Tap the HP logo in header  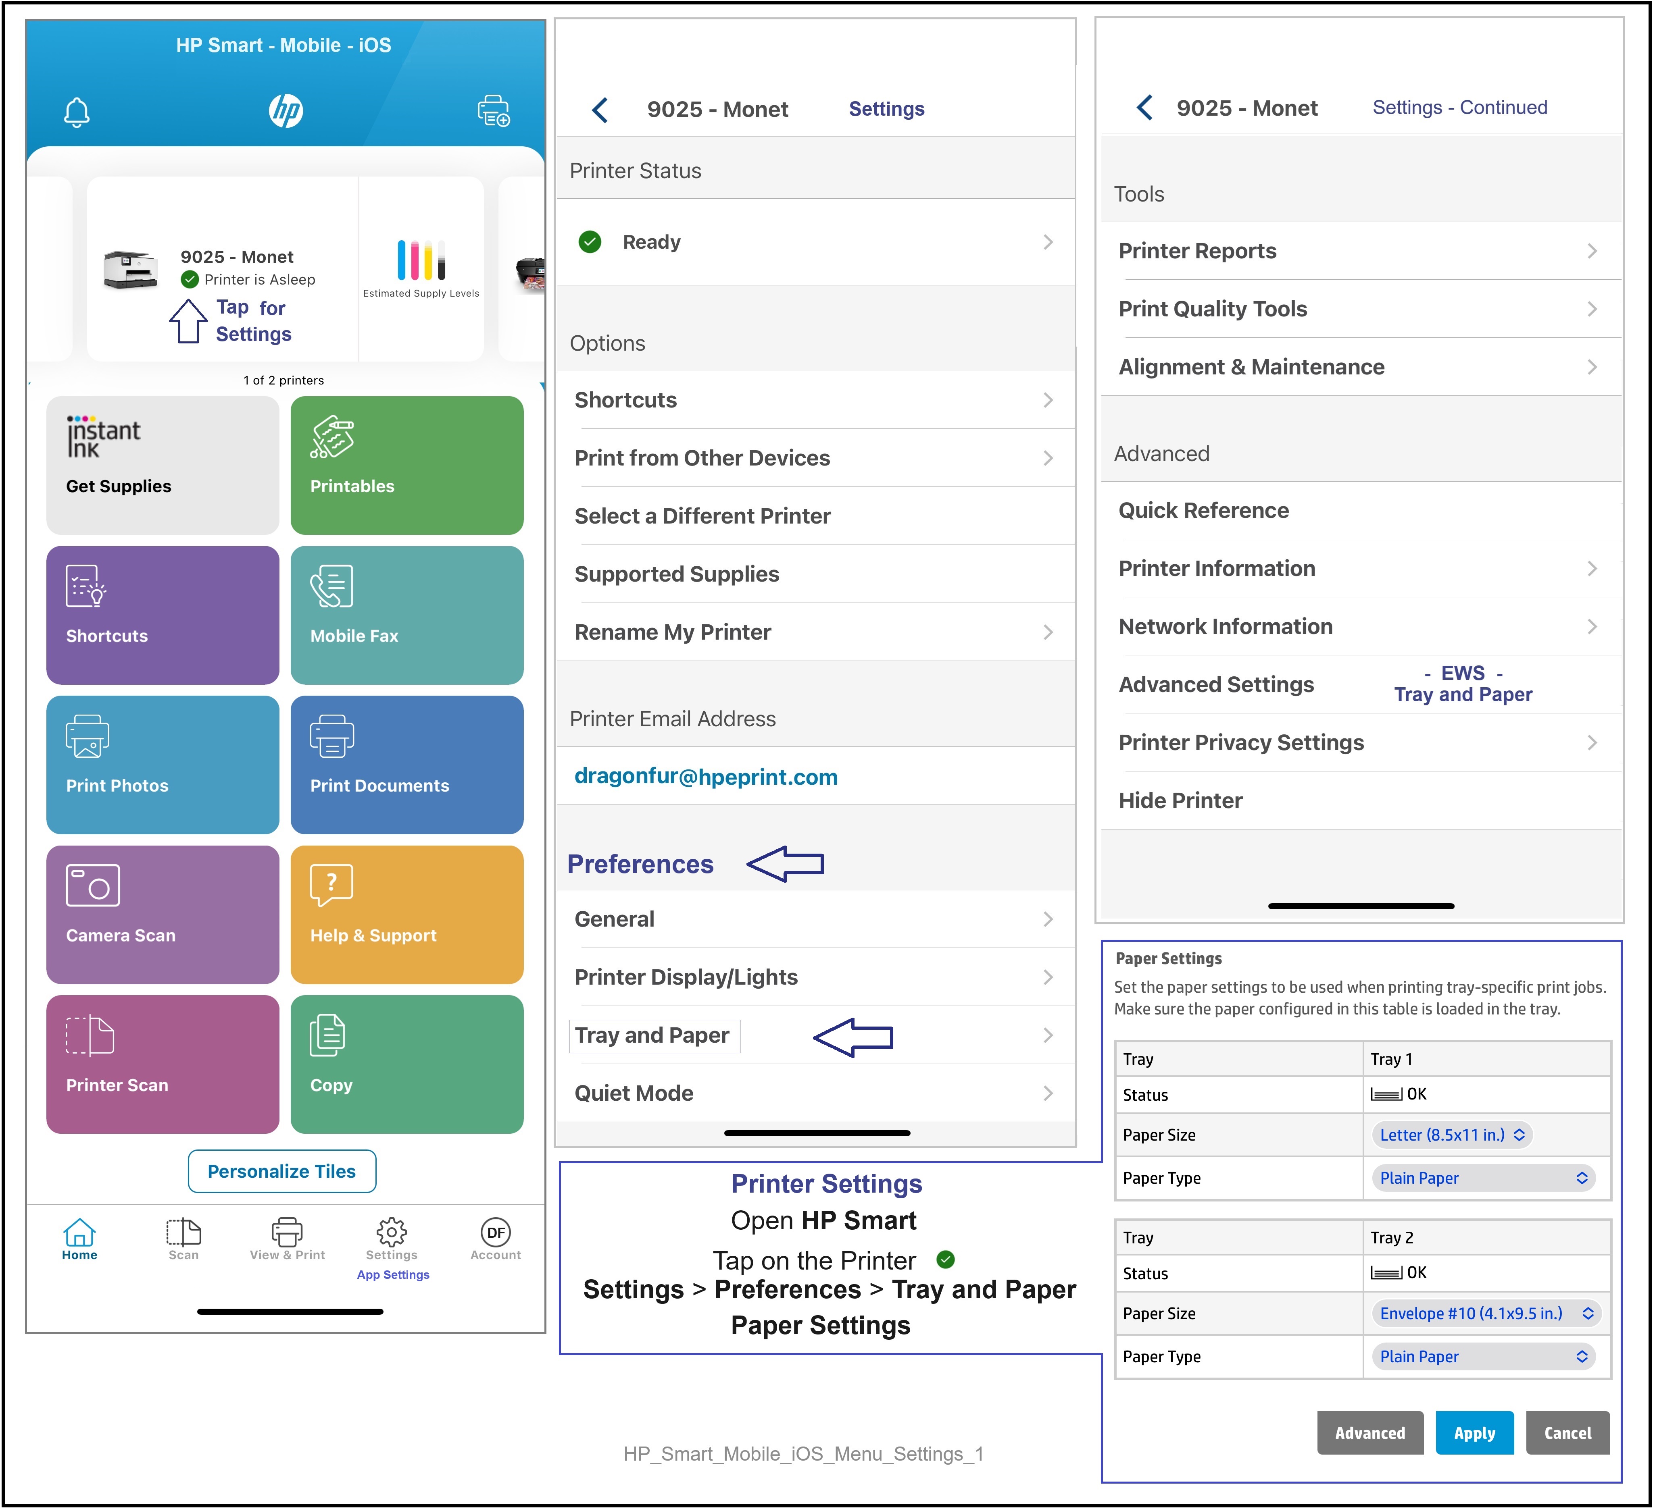pos(286,111)
